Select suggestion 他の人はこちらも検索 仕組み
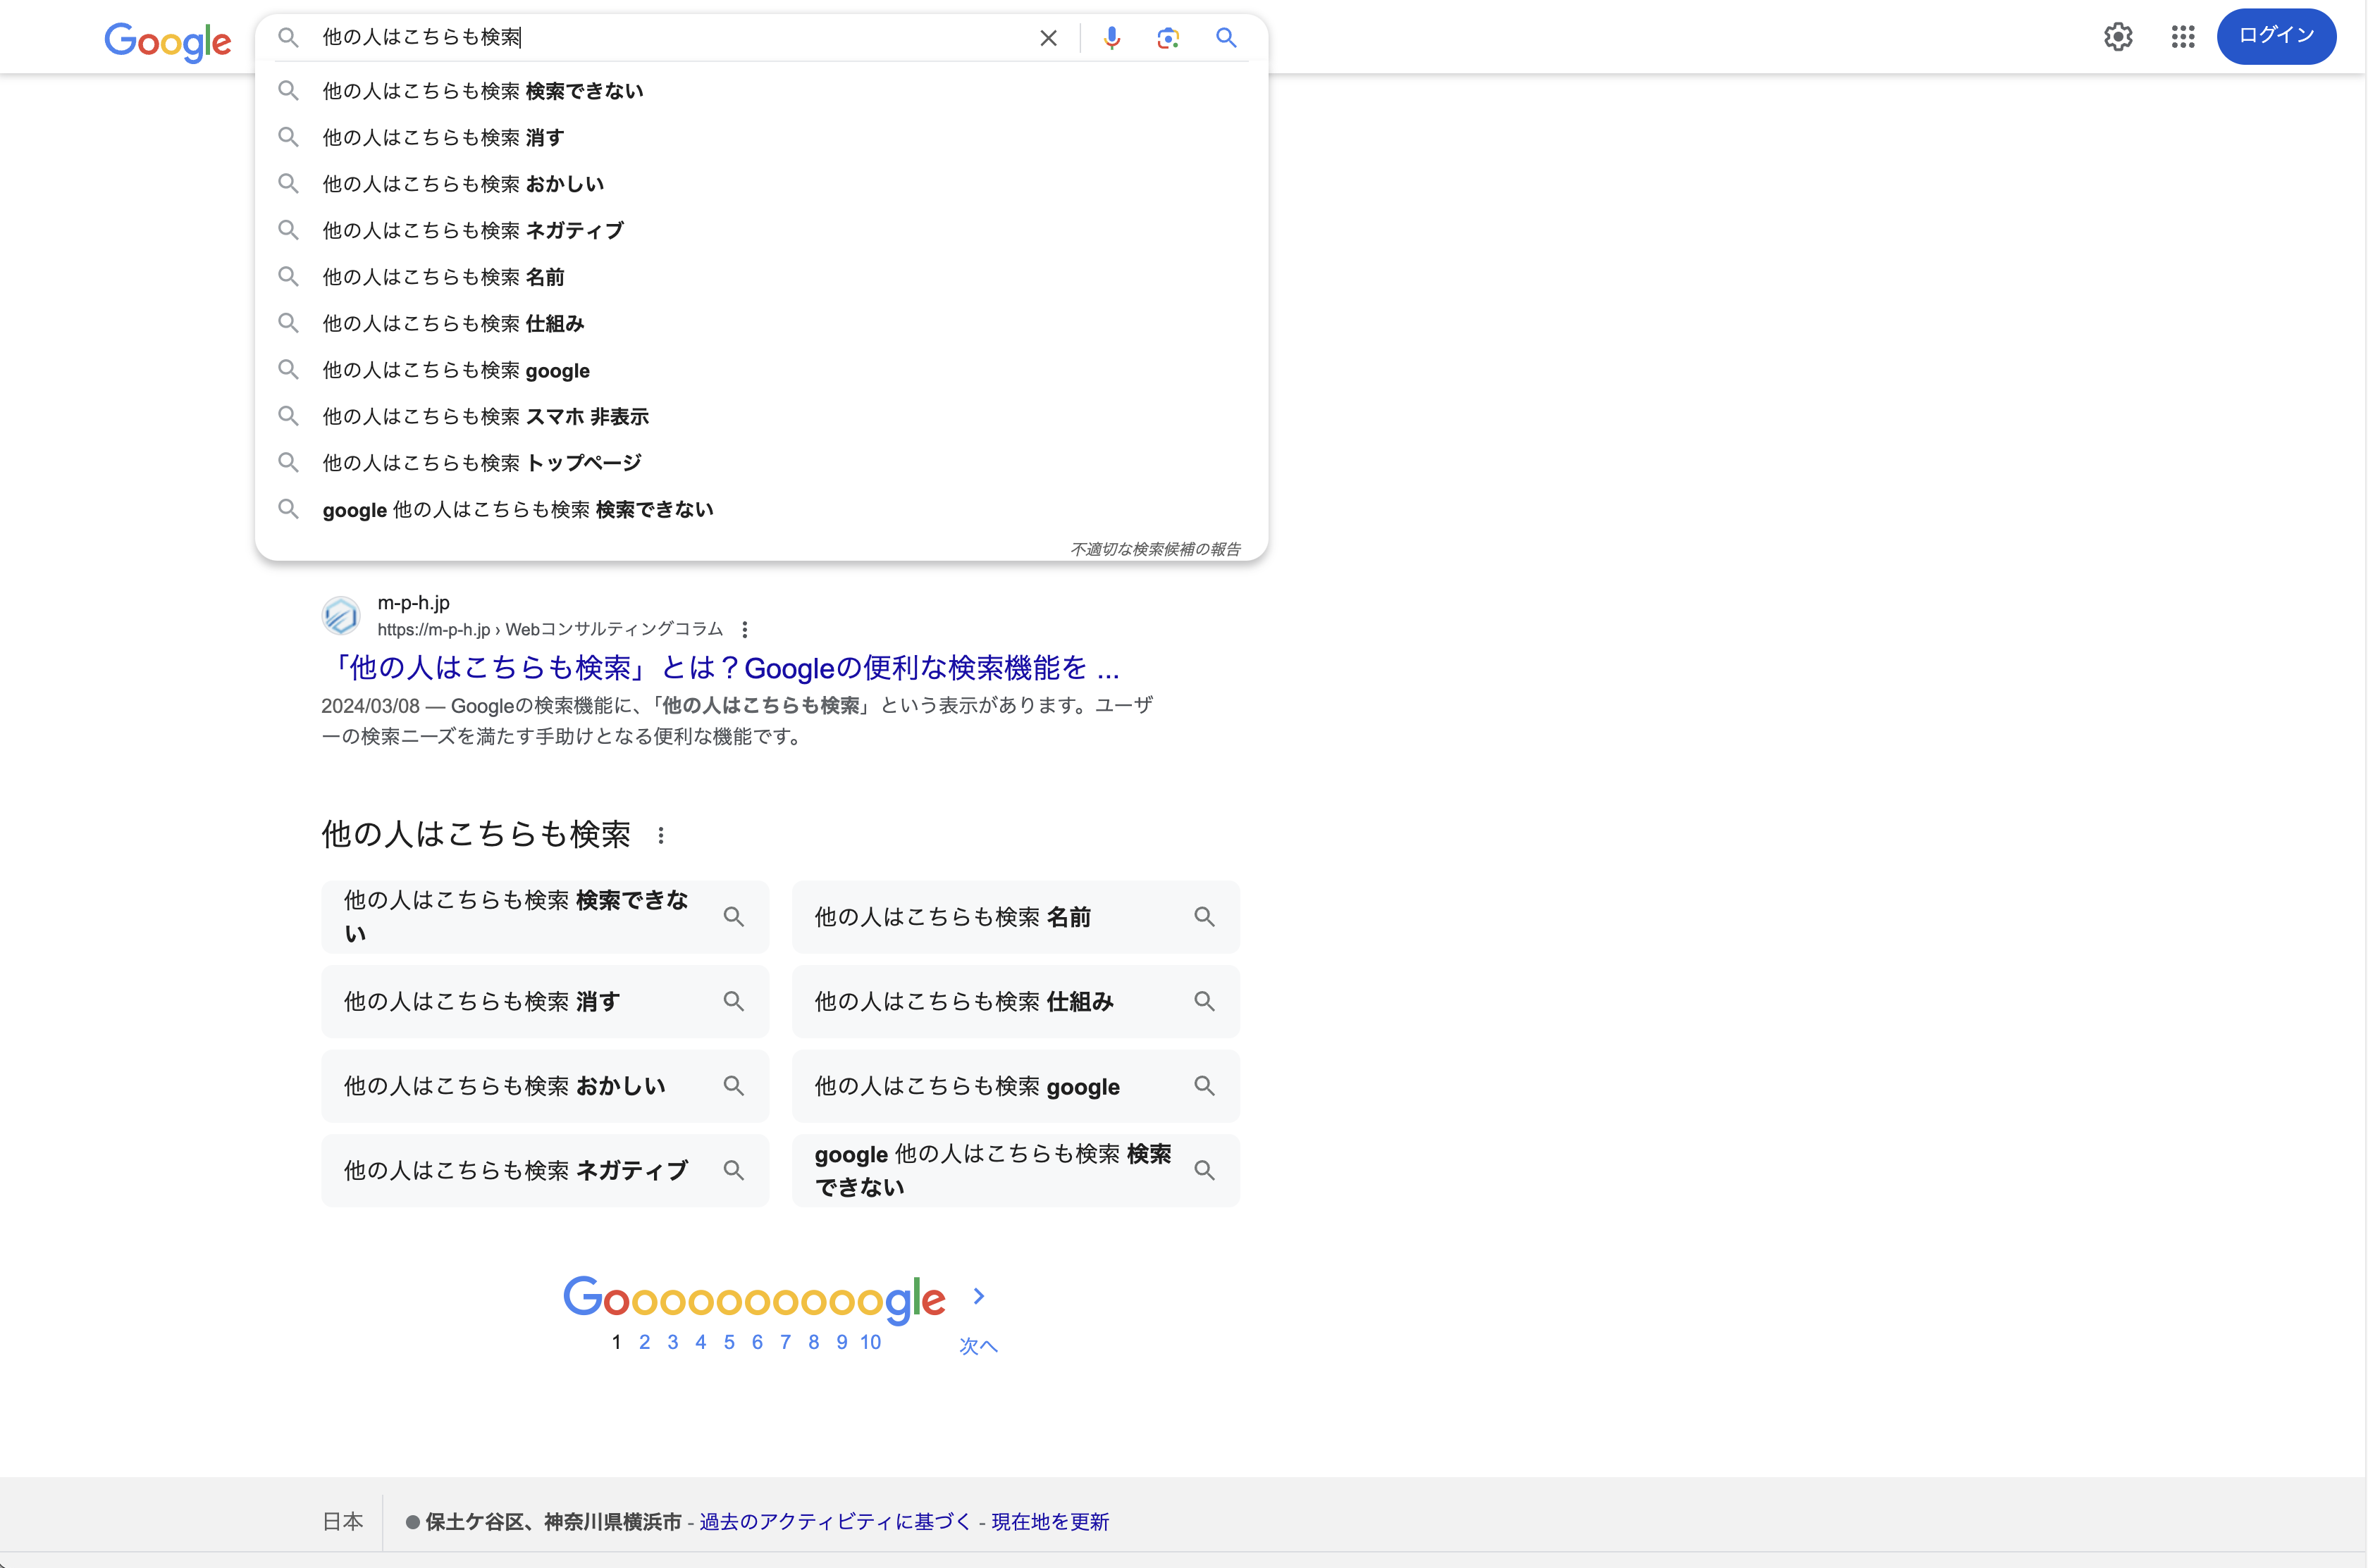Viewport: 2368px width, 1568px height. point(761,323)
